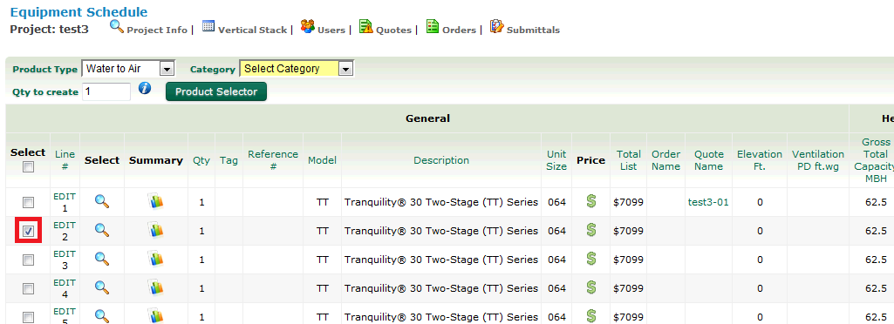The width and height of the screenshot is (894, 324).
Task: Open the summary chart icon for line 3
Action: point(155,259)
